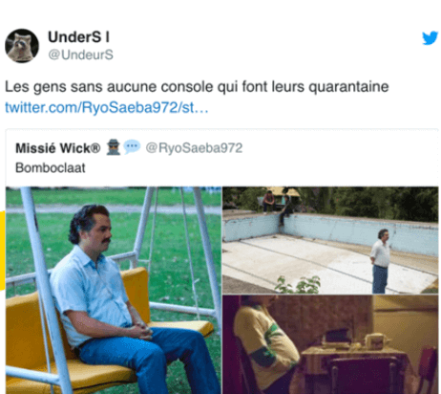Click the people sitting on pool edge
This screenshot has height=394, width=441.
tap(277, 206)
